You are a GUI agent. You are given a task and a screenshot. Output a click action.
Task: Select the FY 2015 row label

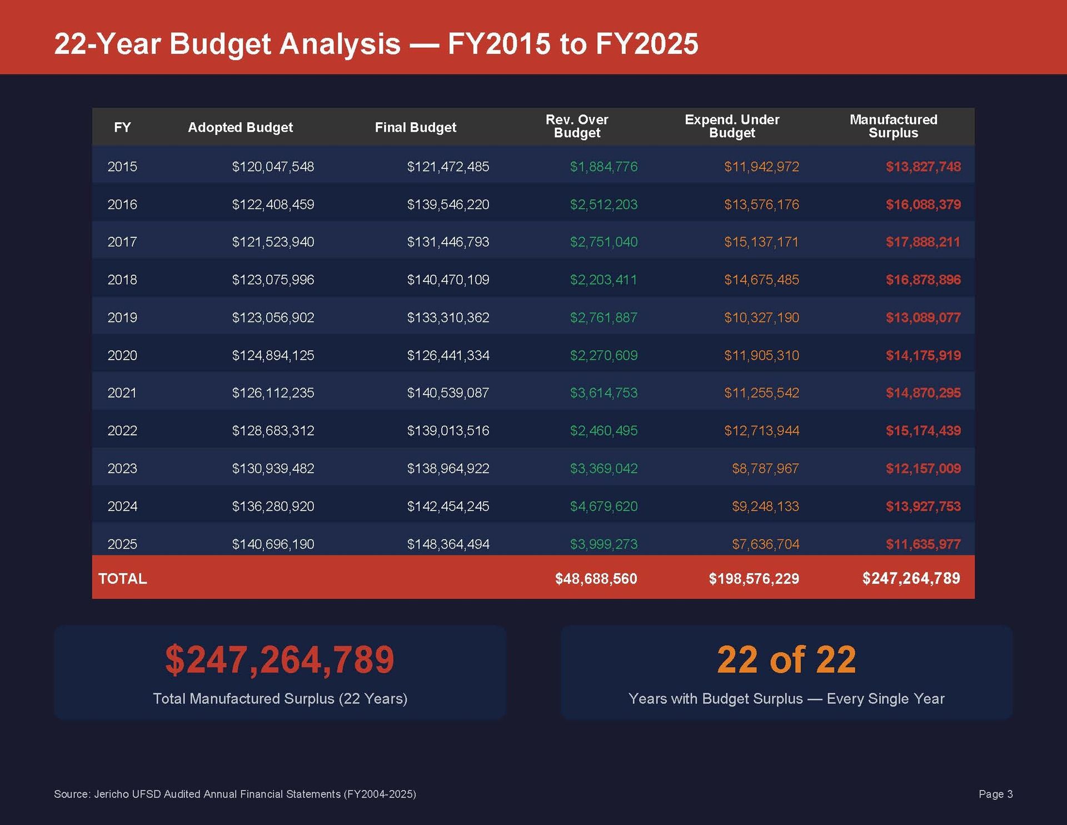click(122, 167)
